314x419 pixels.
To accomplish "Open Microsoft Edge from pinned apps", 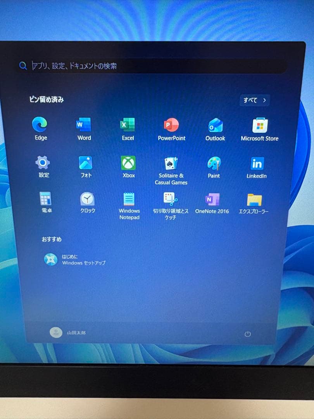I will (40, 125).
